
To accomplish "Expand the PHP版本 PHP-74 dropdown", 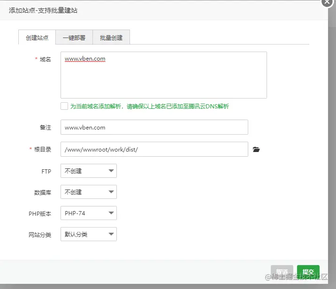I will [x=89, y=213].
